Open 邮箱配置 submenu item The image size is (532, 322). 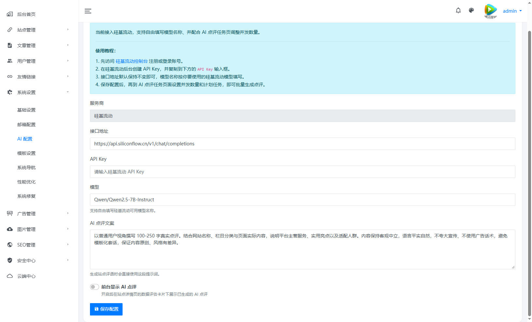[26, 125]
